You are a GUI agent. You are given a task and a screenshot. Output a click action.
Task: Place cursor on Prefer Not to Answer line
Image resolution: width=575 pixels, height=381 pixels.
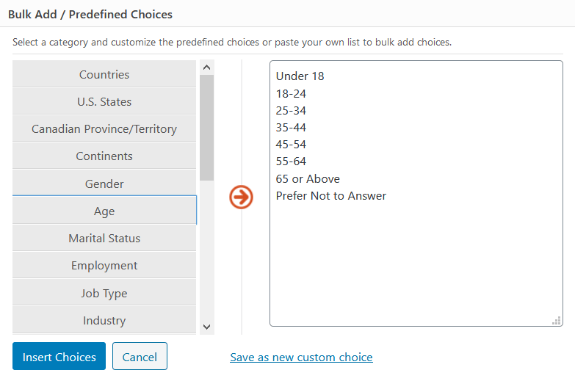(331, 196)
